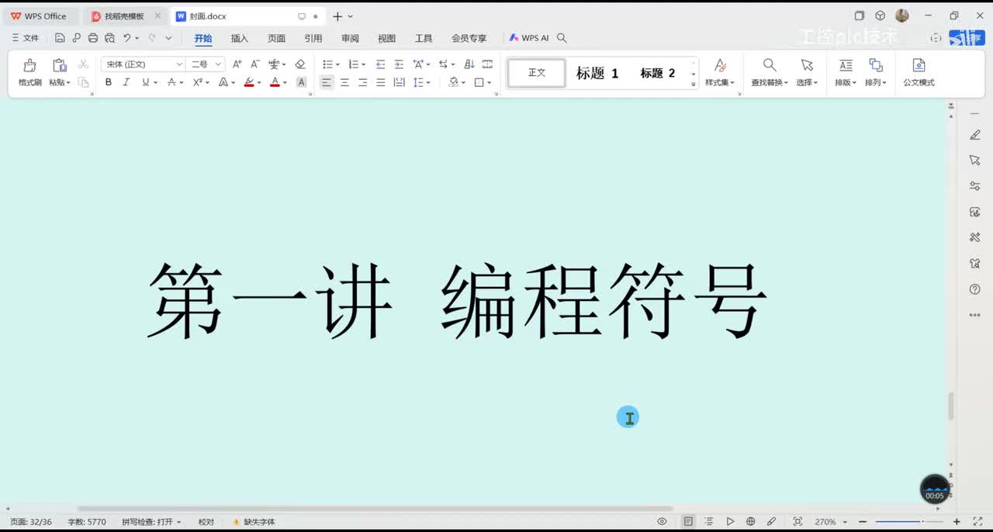The height and width of the screenshot is (532, 993).
Task: Click the zoom slider in status bar
Action: click(908, 522)
